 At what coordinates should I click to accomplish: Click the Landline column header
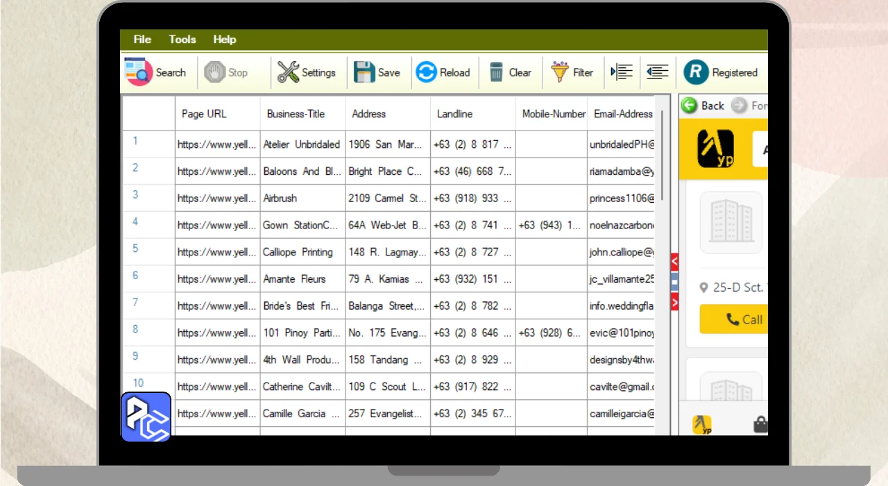[473, 114]
